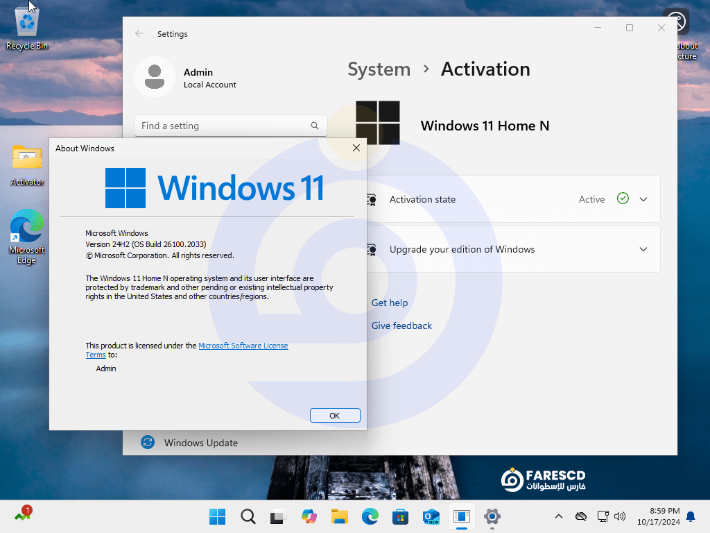Expand Upgrade your edition of Windows

(643, 249)
